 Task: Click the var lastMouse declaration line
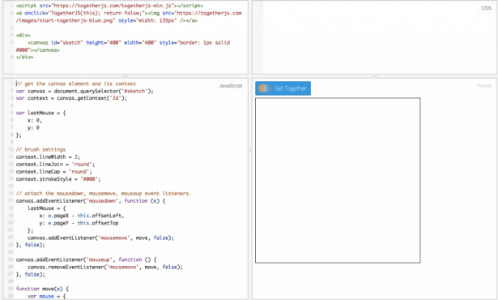(40, 113)
